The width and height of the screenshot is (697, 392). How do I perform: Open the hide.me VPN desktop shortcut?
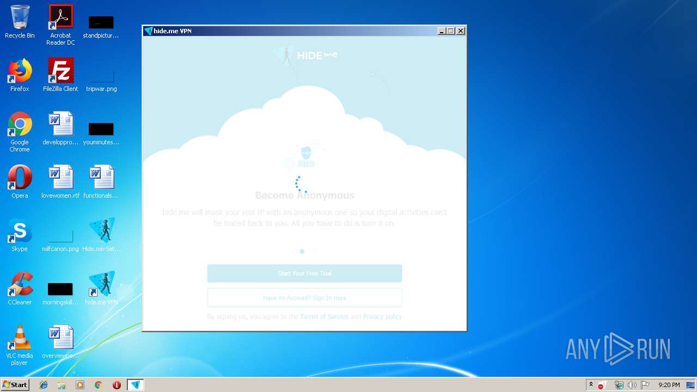tap(101, 289)
